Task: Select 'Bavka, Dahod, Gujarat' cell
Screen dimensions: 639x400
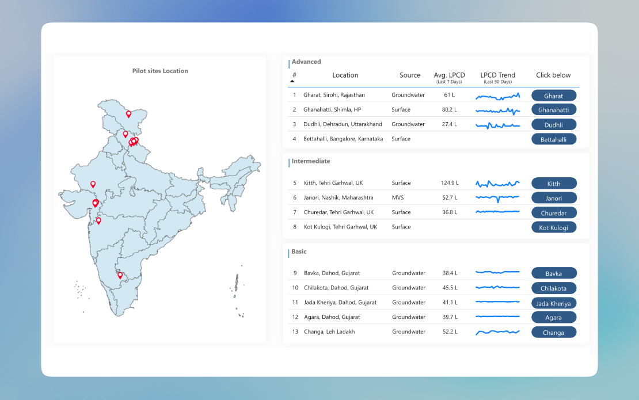Action: pos(332,273)
